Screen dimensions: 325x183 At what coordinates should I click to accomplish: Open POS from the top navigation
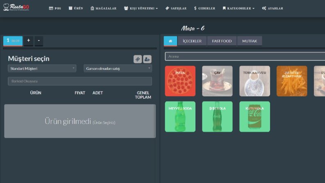pyautogui.click(x=55, y=8)
